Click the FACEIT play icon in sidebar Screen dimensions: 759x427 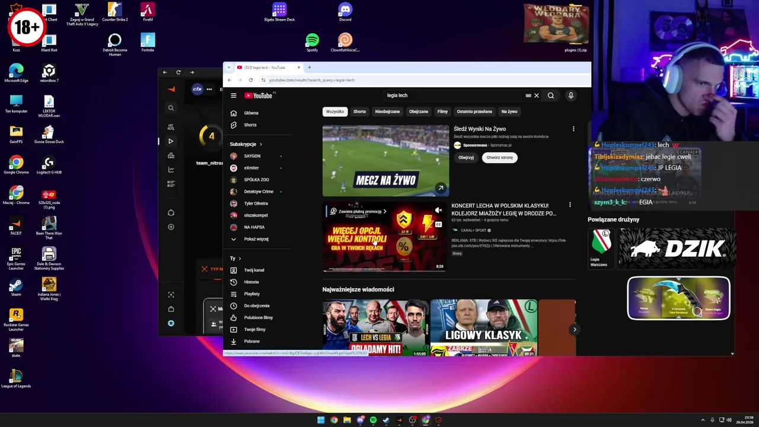point(171,141)
